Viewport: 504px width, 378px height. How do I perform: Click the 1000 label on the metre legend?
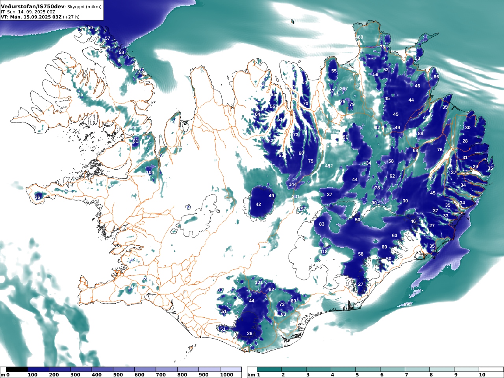point(226,375)
